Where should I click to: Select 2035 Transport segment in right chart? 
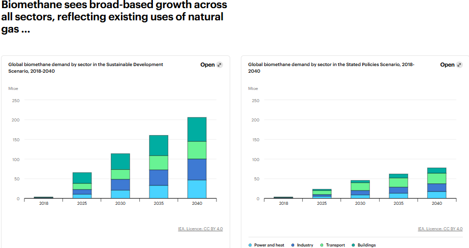pyautogui.click(x=398, y=182)
